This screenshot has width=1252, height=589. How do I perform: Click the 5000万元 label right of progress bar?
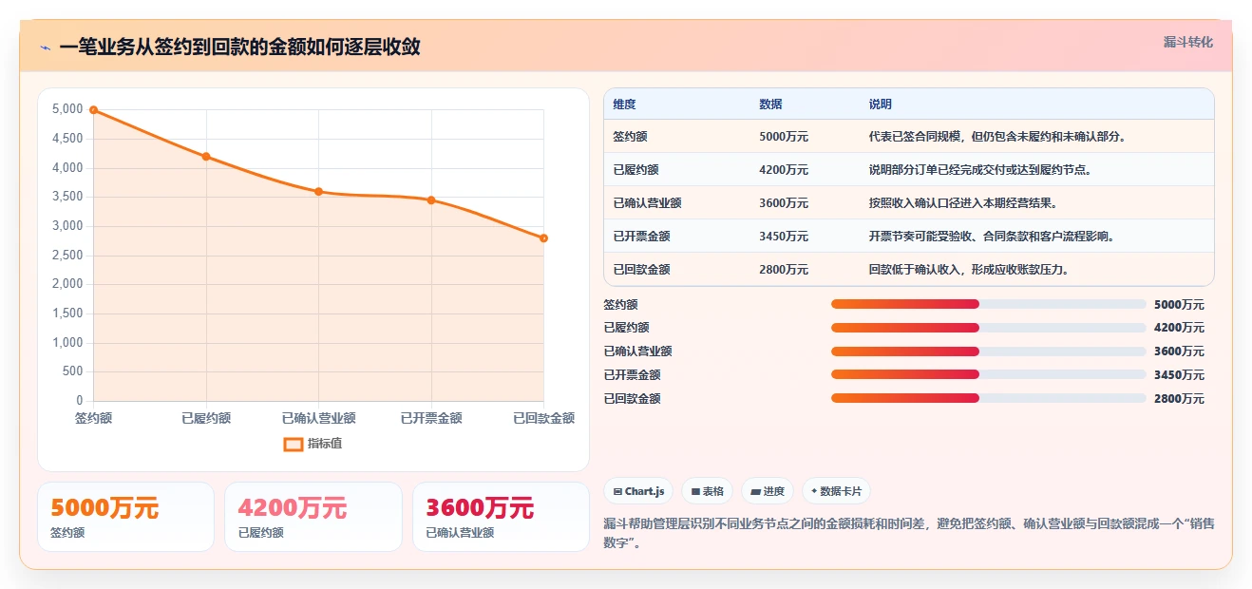tap(1179, 305)
